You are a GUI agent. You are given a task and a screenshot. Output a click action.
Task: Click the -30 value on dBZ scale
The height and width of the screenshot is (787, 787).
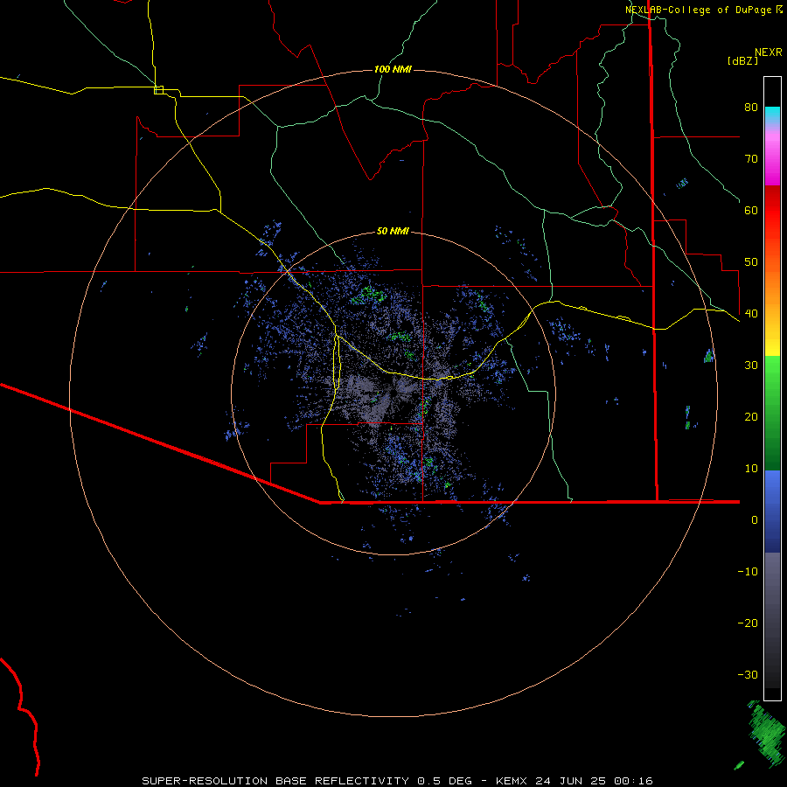[x=748, y=674]
